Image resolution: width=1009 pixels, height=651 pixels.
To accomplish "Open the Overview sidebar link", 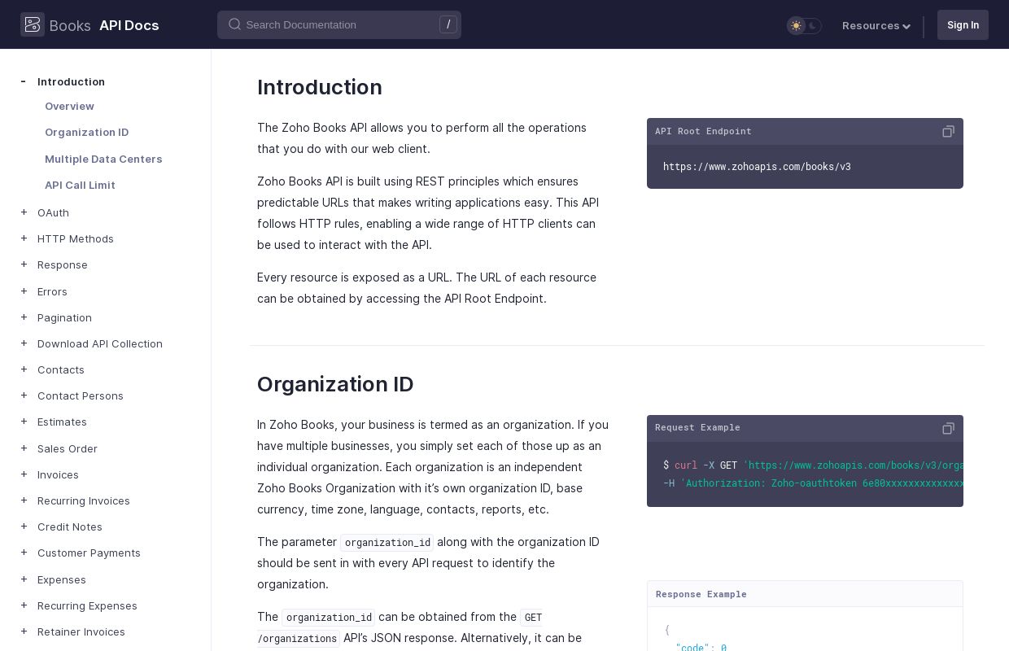I will tap(69, 106).
